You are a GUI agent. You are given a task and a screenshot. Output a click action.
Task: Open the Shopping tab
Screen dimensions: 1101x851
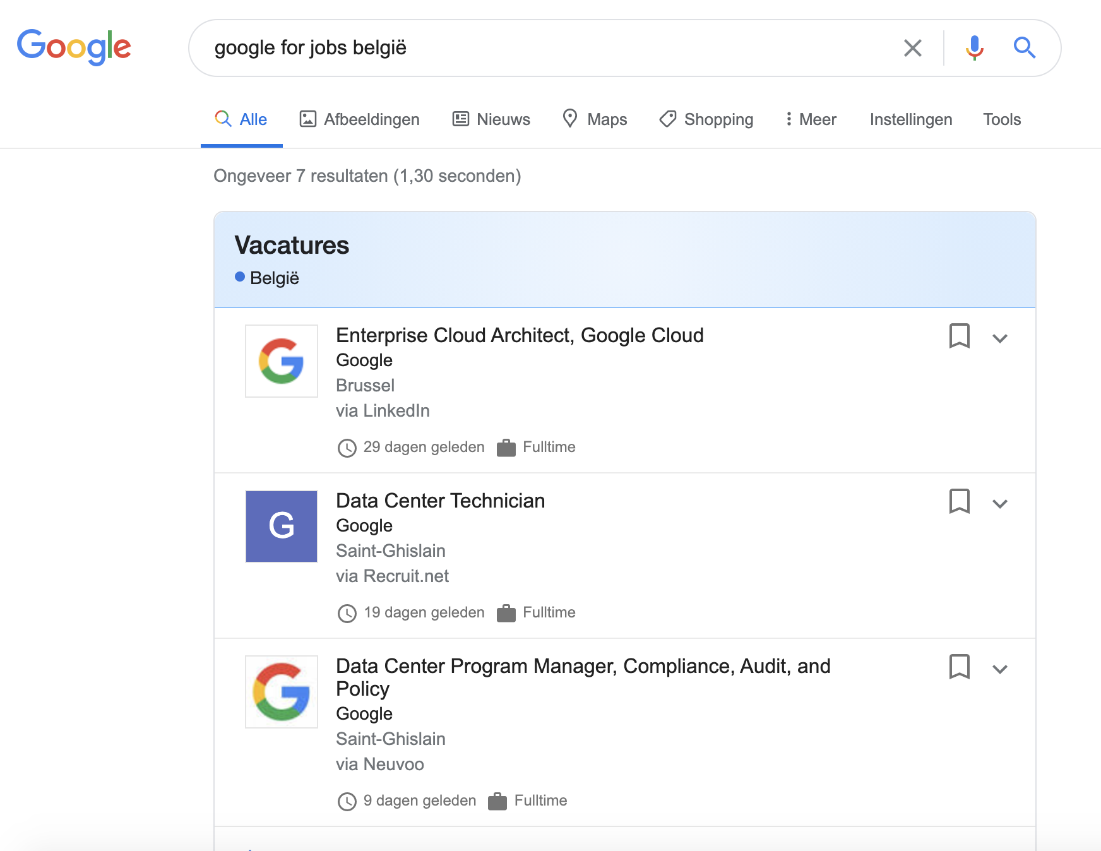(x=706, y=119)
